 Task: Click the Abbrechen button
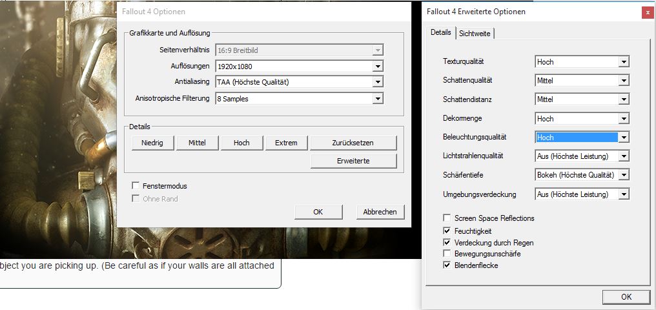point(380,212)
